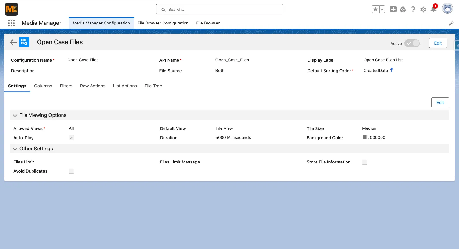
Task: Click Edit inside the Settings panel
Action: click(440, 102)
